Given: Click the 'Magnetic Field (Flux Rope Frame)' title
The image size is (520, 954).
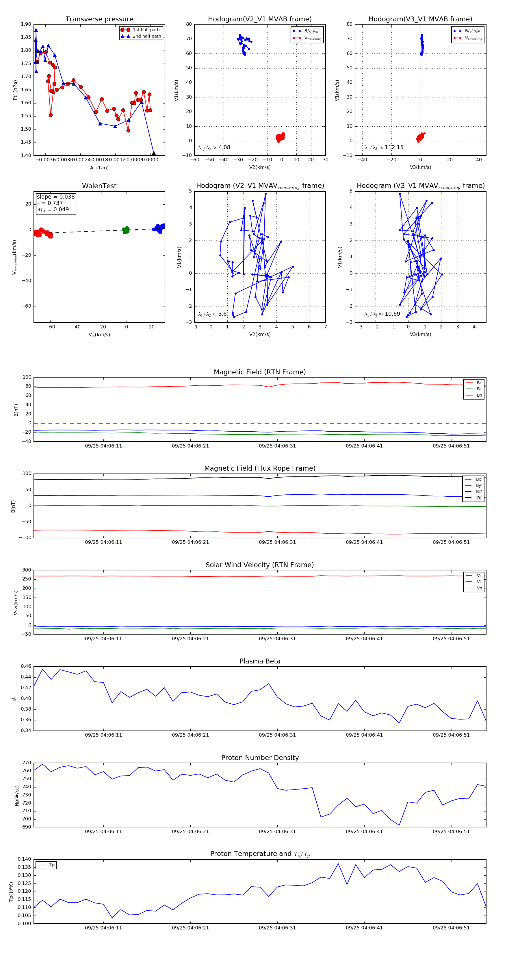Looking at the screenshot, I should tap(260, 469).
